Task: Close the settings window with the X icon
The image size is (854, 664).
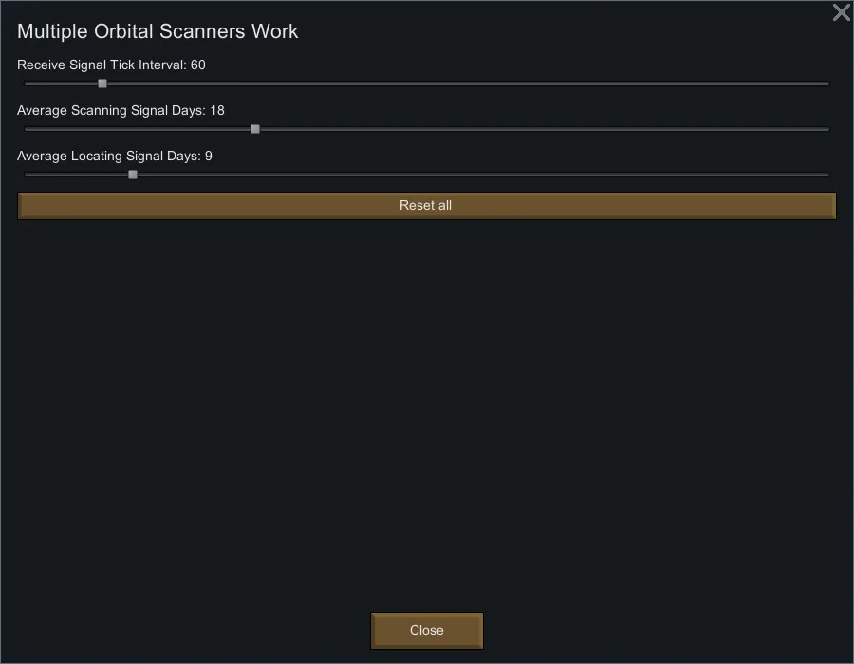Action: tap(841, 12)
